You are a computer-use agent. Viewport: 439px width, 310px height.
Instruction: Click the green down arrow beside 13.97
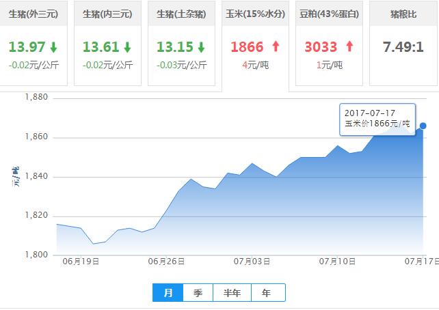pyautogui.click(x=54, y=47)
